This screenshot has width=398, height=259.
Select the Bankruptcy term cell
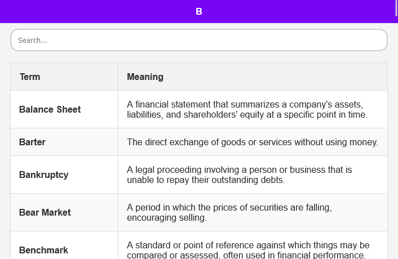(x=44, y=175)
